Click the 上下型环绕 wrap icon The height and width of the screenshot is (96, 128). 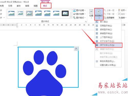(97, 37)
